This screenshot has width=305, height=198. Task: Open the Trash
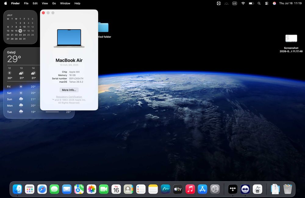[288, 189]
